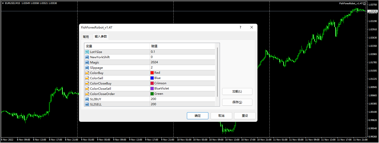Close the FishForexRobot_v1.47 dialog

(252, 27)
